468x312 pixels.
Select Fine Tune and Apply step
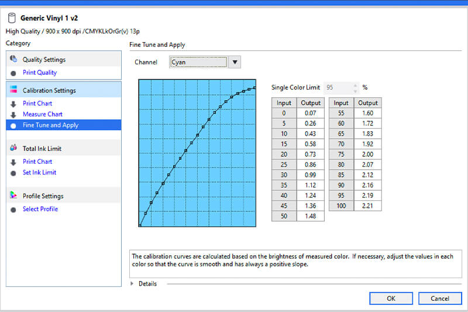[50, 125]
